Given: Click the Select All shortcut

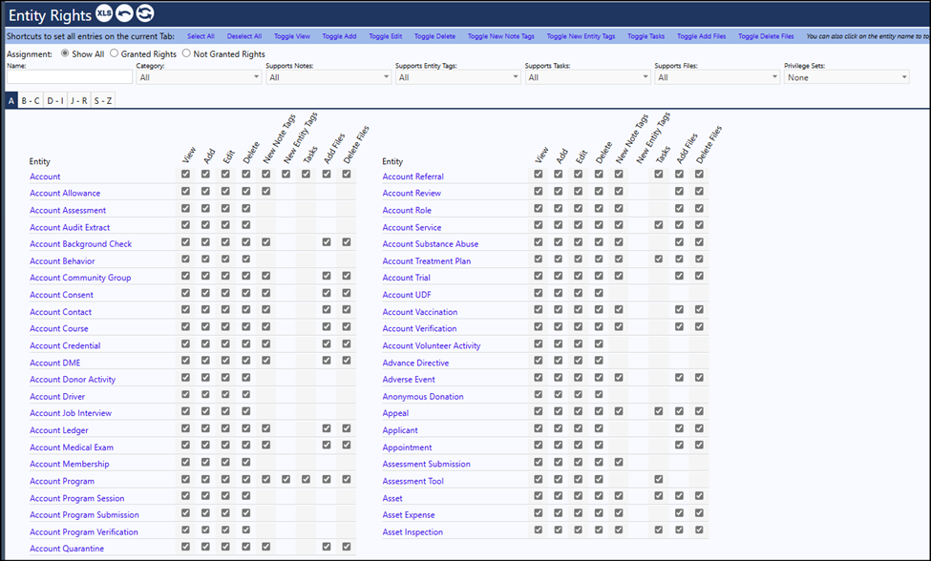Looking at the screenshot, I should pyautogui.click(x=201, y=36).
